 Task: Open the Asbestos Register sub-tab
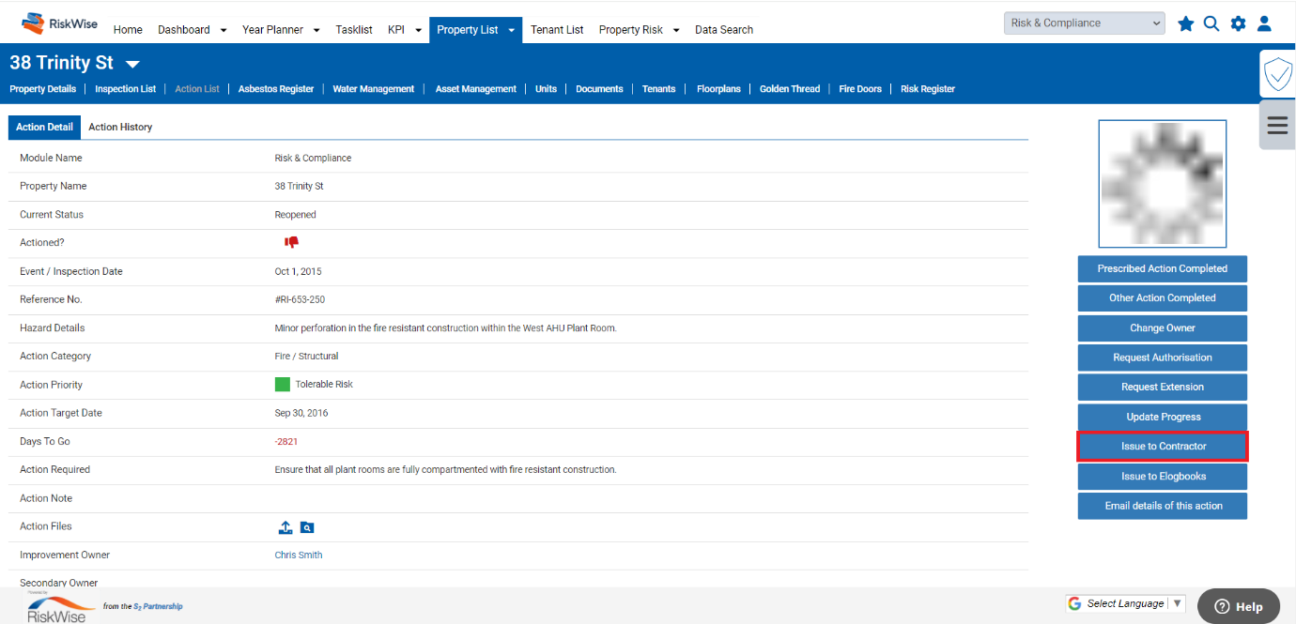pos(276,89)
